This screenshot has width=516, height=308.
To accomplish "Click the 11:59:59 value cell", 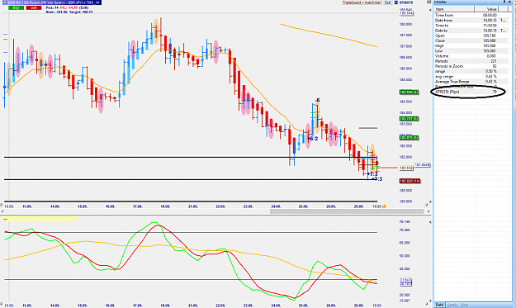I will point(490,26).
